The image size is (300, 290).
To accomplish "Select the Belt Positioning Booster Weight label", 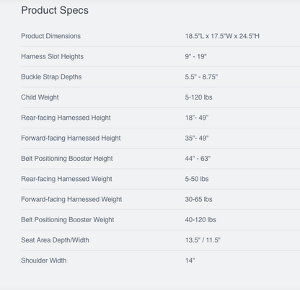I will 67,220.
